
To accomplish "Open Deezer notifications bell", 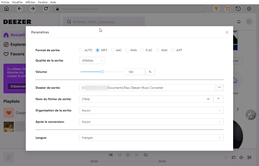I will [239, 22].
